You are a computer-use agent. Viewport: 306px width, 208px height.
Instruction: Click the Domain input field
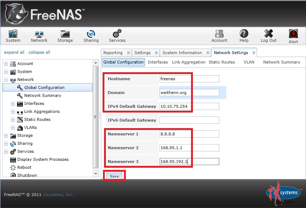click(189, 93)
